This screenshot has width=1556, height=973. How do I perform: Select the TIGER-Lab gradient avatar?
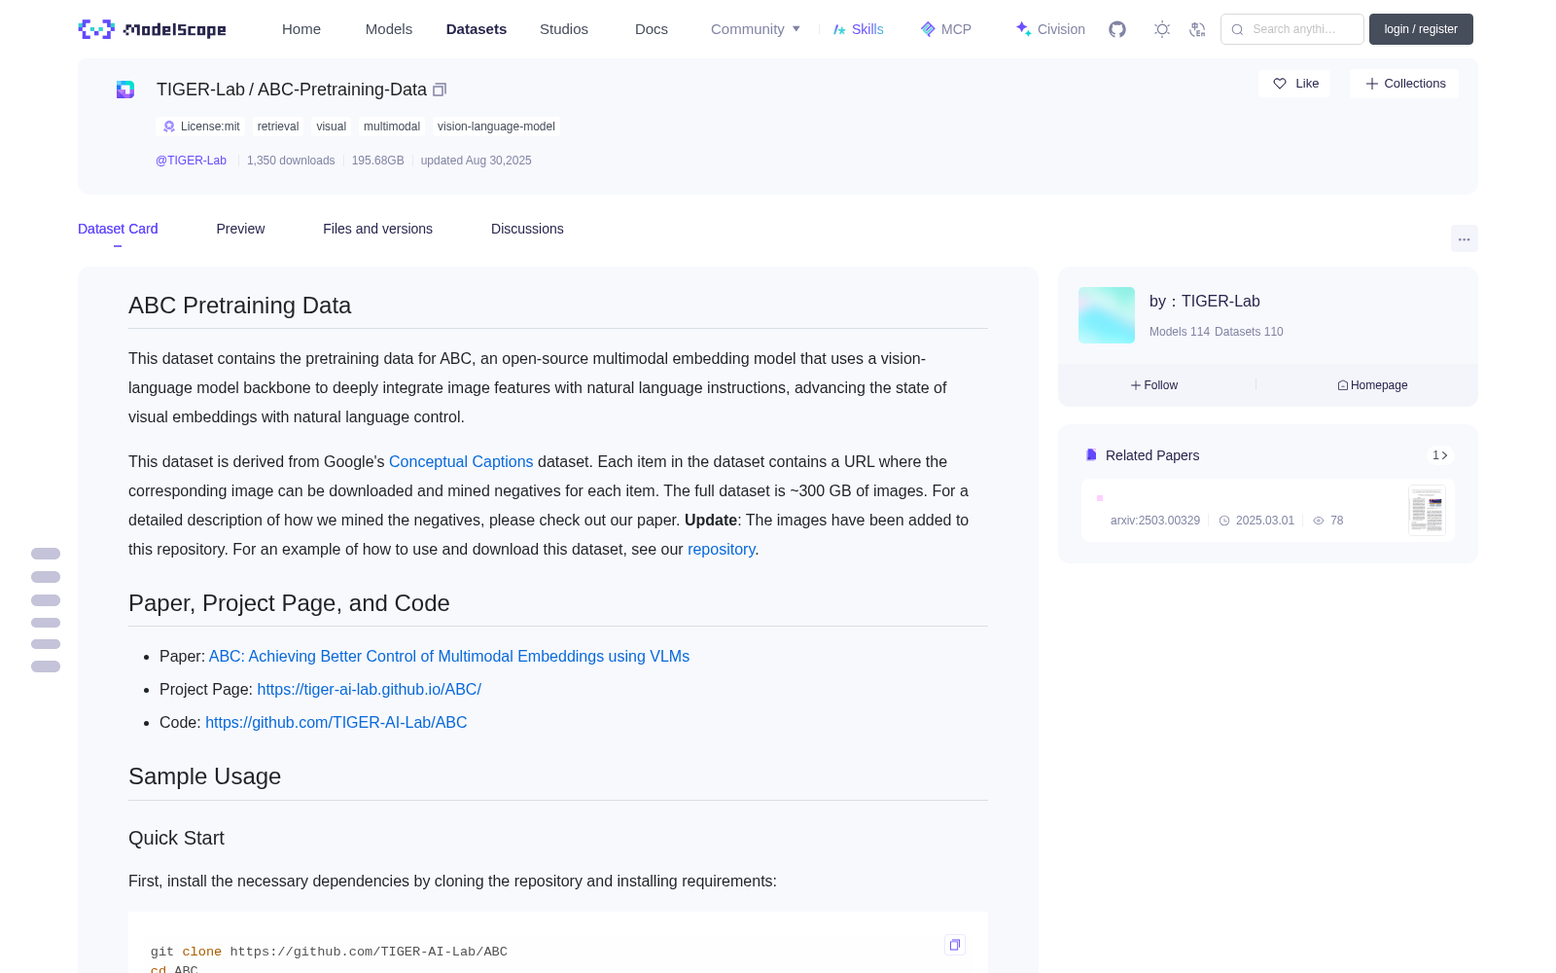click(x=1107, y=315)
